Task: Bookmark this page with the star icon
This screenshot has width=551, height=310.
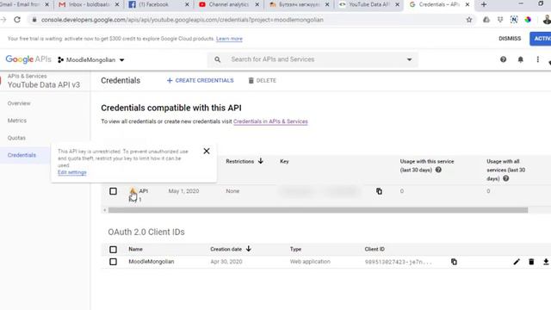Action: [469, 20]
